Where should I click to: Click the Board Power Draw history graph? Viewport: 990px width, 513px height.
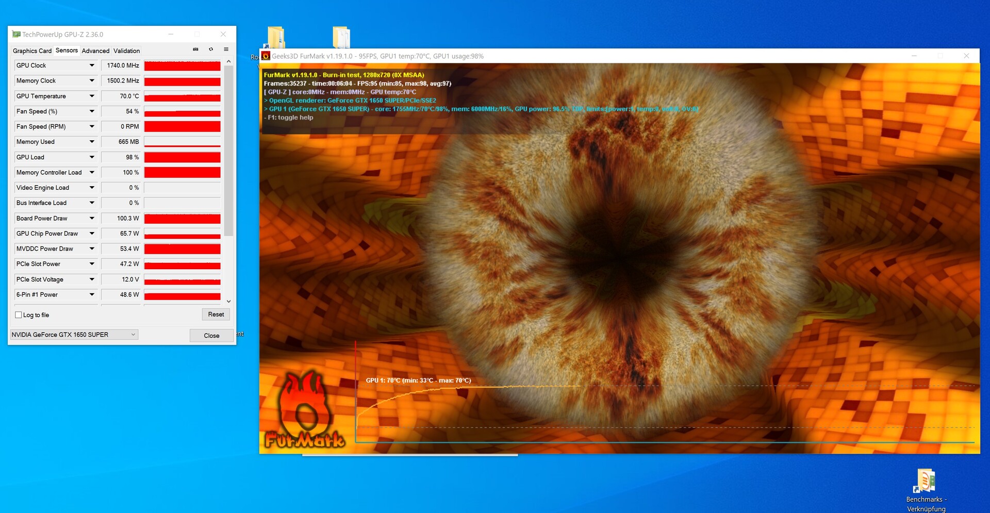tap(183, 218)
